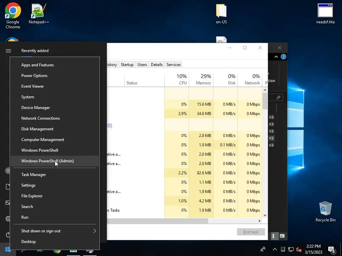This screenshot has height=256, width=342.
Task: Select the en-US folder on the desktop
Action: tap(221, 13)
